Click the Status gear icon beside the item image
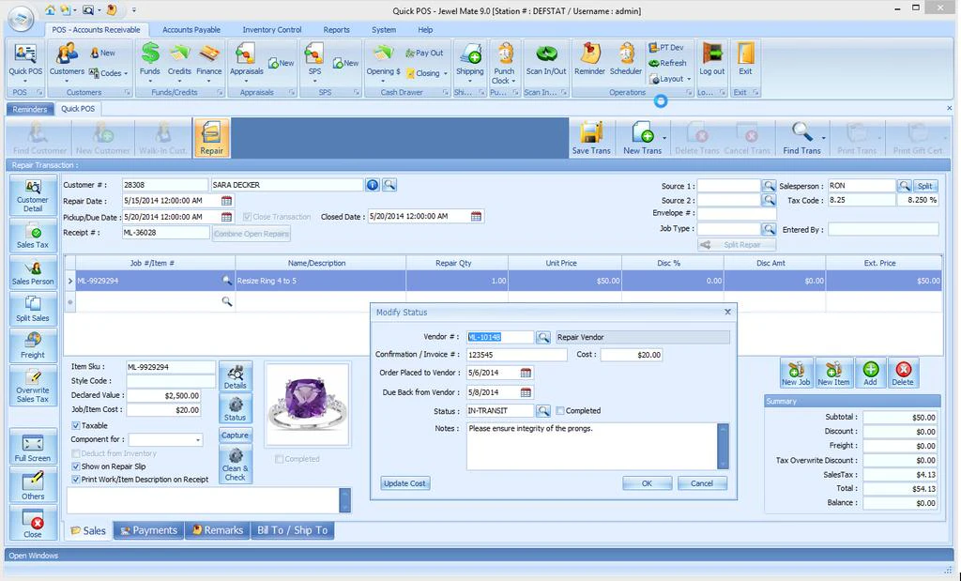Screen dimensions: 961x581 (x=236, y=405)
